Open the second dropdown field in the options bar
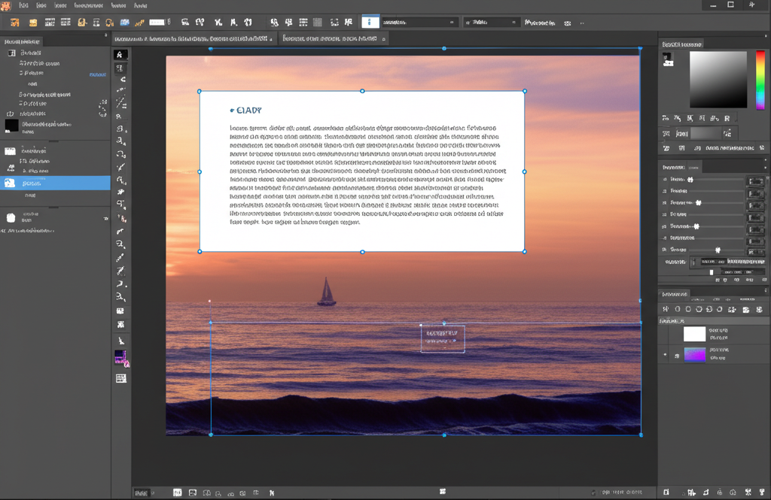771x500 pixels. click(x=491, y=23)
